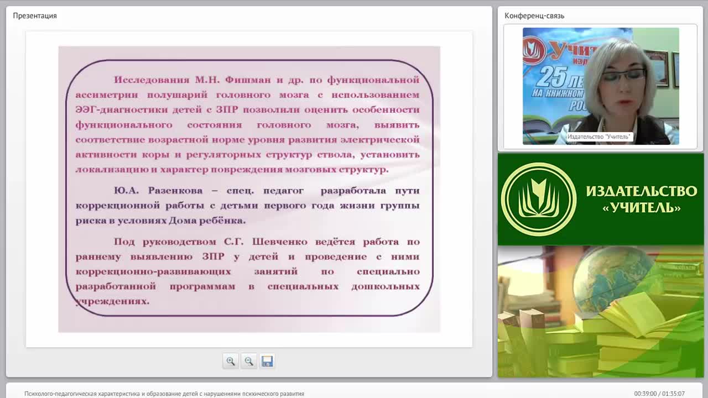Click the Презентация panel title
708x398 pixels.
tap(35, 15)
